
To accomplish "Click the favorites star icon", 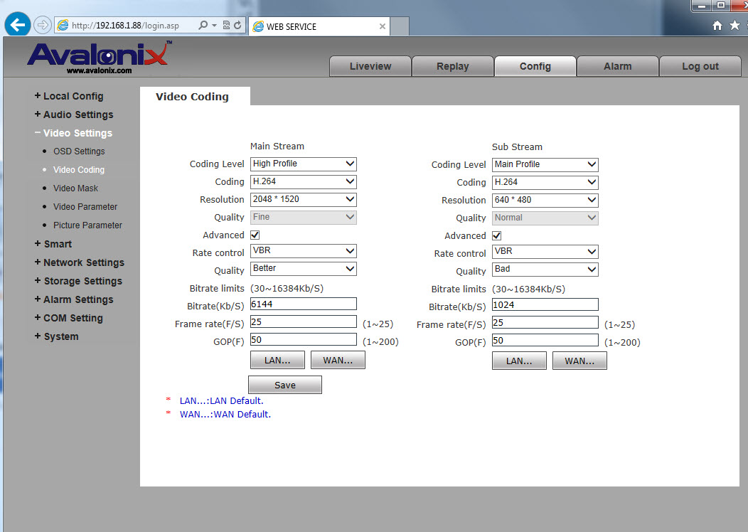I will [x=734, y=26].
